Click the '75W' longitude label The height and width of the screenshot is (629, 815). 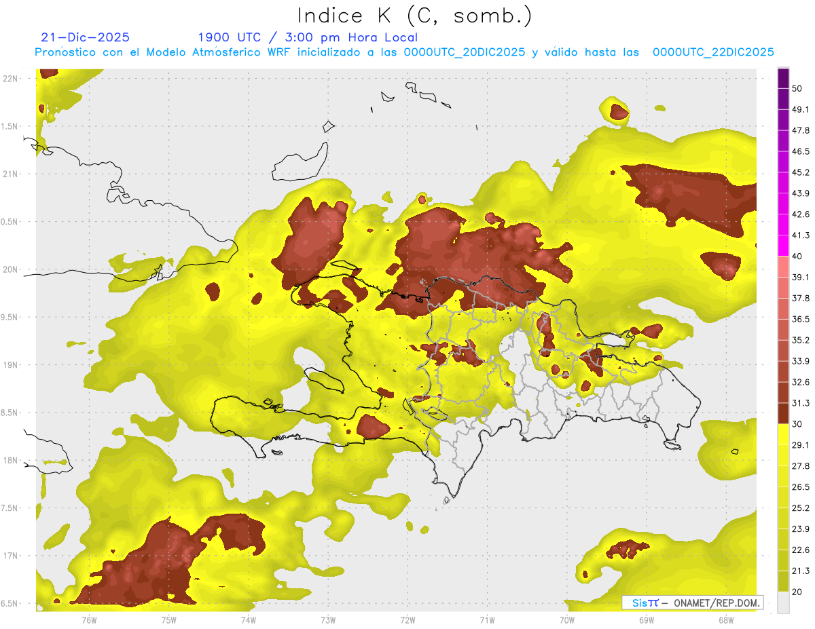coord(168,620)
